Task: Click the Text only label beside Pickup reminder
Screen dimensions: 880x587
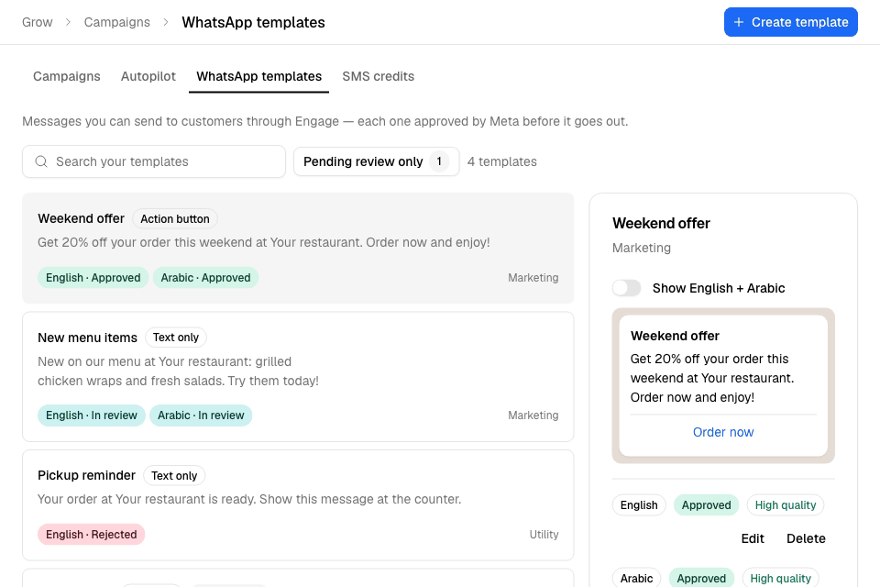Action: pos(174,476)
